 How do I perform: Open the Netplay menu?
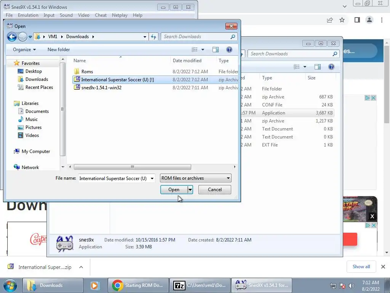click(120, 15)
